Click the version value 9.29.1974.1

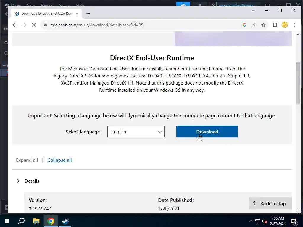pos(40,209)
